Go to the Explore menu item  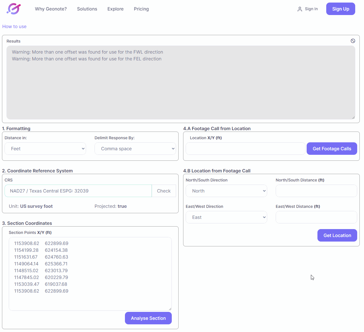(x=115, y=9)
